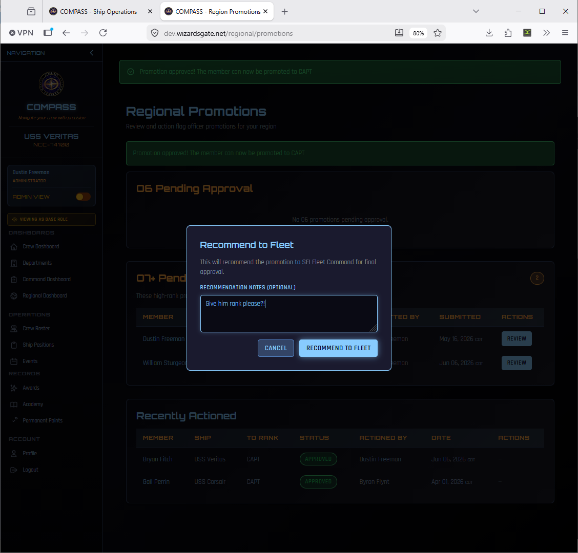Click the Logout icon
This screenshot has height=553, width=578.
(x=14, y=470)
